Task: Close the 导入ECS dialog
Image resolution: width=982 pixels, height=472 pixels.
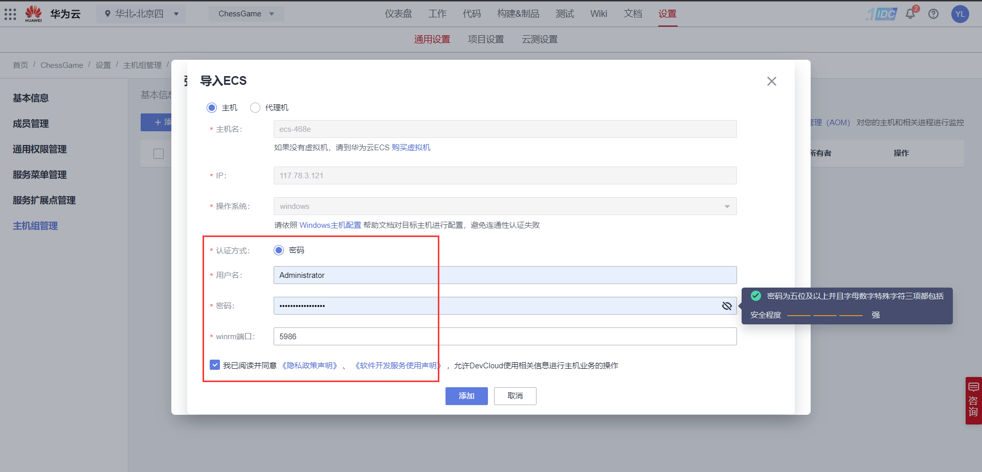Action: pos(772,81)
